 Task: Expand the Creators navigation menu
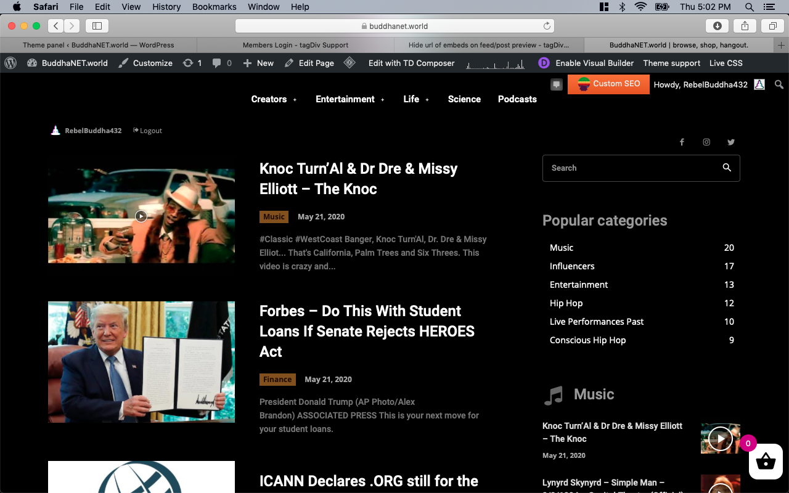tap(274, 99)
